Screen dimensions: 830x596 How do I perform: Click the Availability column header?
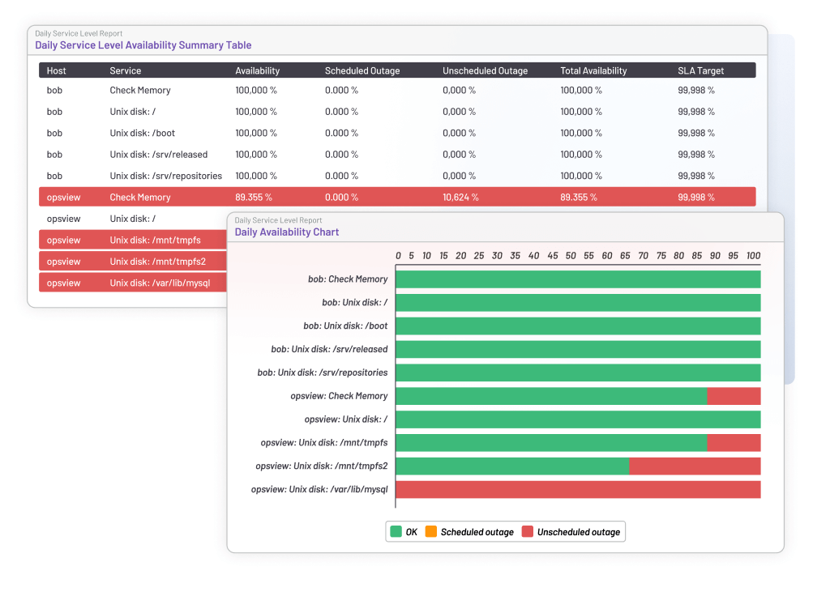(257, 71)
